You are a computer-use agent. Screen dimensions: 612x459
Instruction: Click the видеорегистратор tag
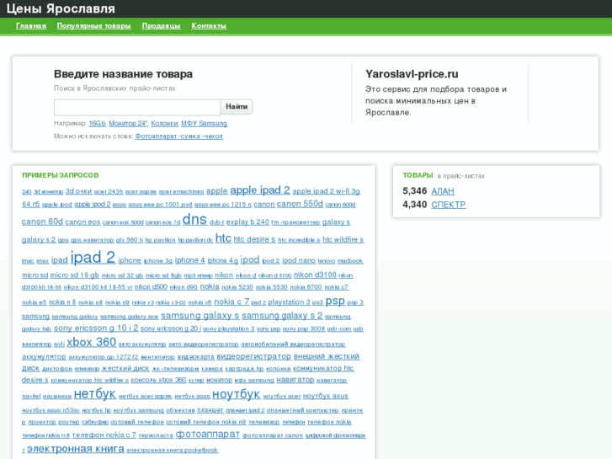click(253, 356)
